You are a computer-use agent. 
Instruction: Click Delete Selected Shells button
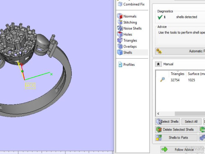coord(176,130)
